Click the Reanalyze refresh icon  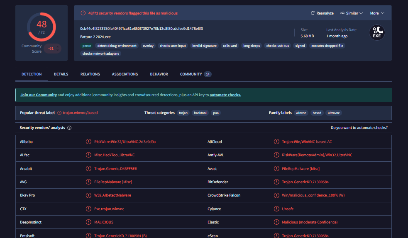tap(313, 13)
